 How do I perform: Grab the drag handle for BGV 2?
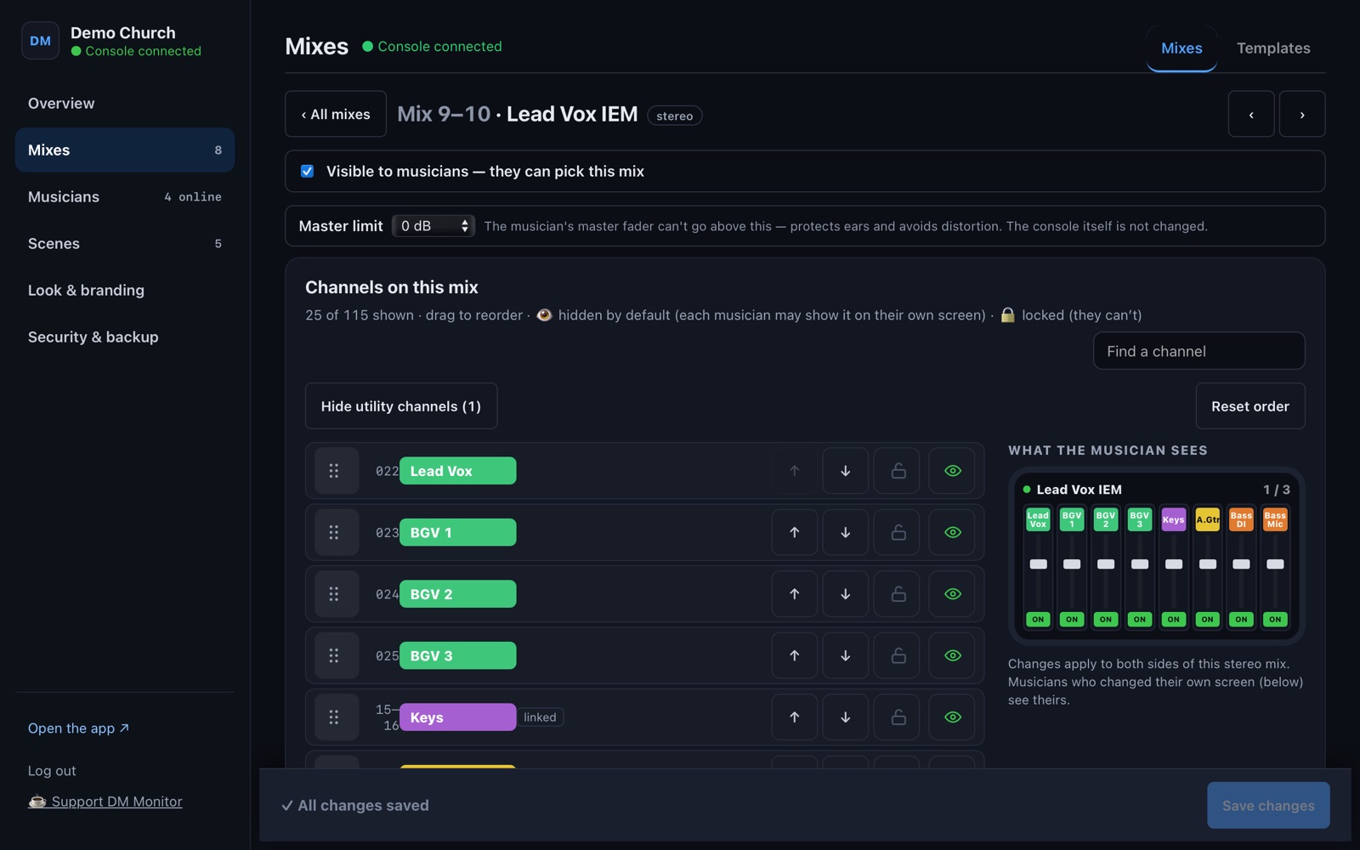(x=336, y=594)
